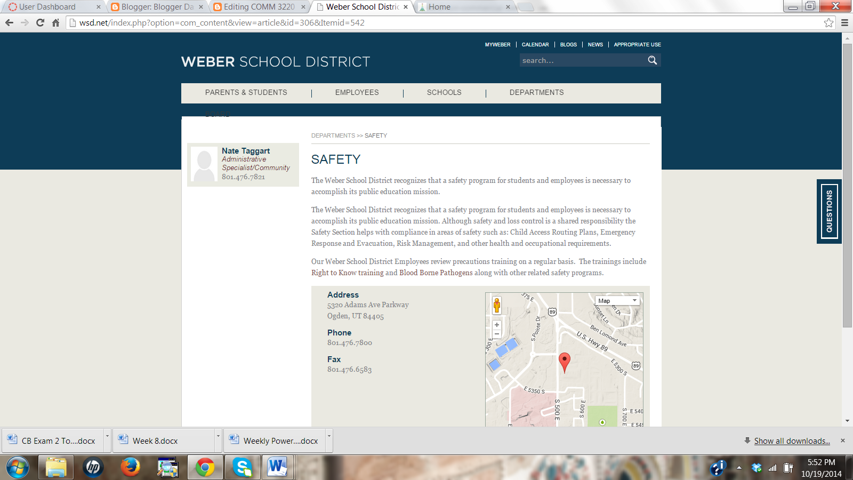Open the News link
Viewport: 853px width, 480px height.
pos(596,45)
